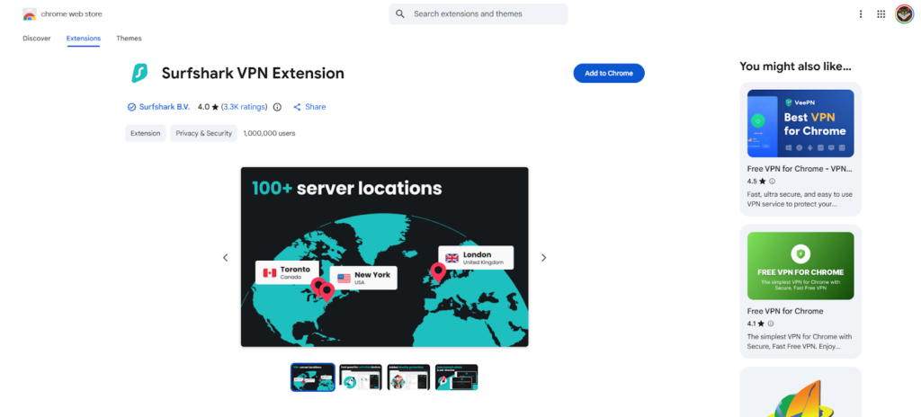Screen dimensions: 921x417
Task: Select the fourth screenshot thumbnail
Action: click(456, 377)
